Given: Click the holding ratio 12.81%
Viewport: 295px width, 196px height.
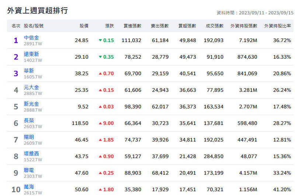Looking at the screenshot, I should pyautogui.click(x=282, y=140).
